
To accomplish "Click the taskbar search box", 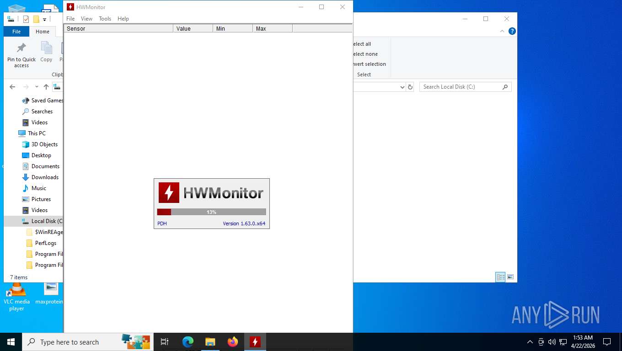I will coord(88,342).
